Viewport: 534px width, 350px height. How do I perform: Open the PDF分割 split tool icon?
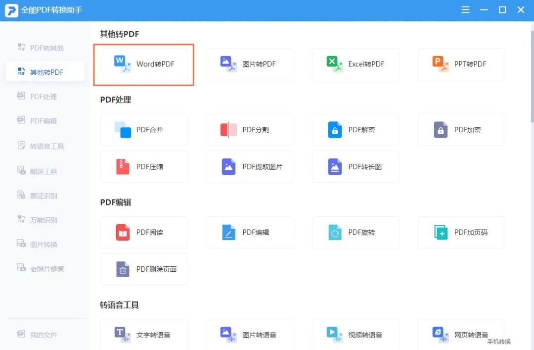click(x=228, y=130)
